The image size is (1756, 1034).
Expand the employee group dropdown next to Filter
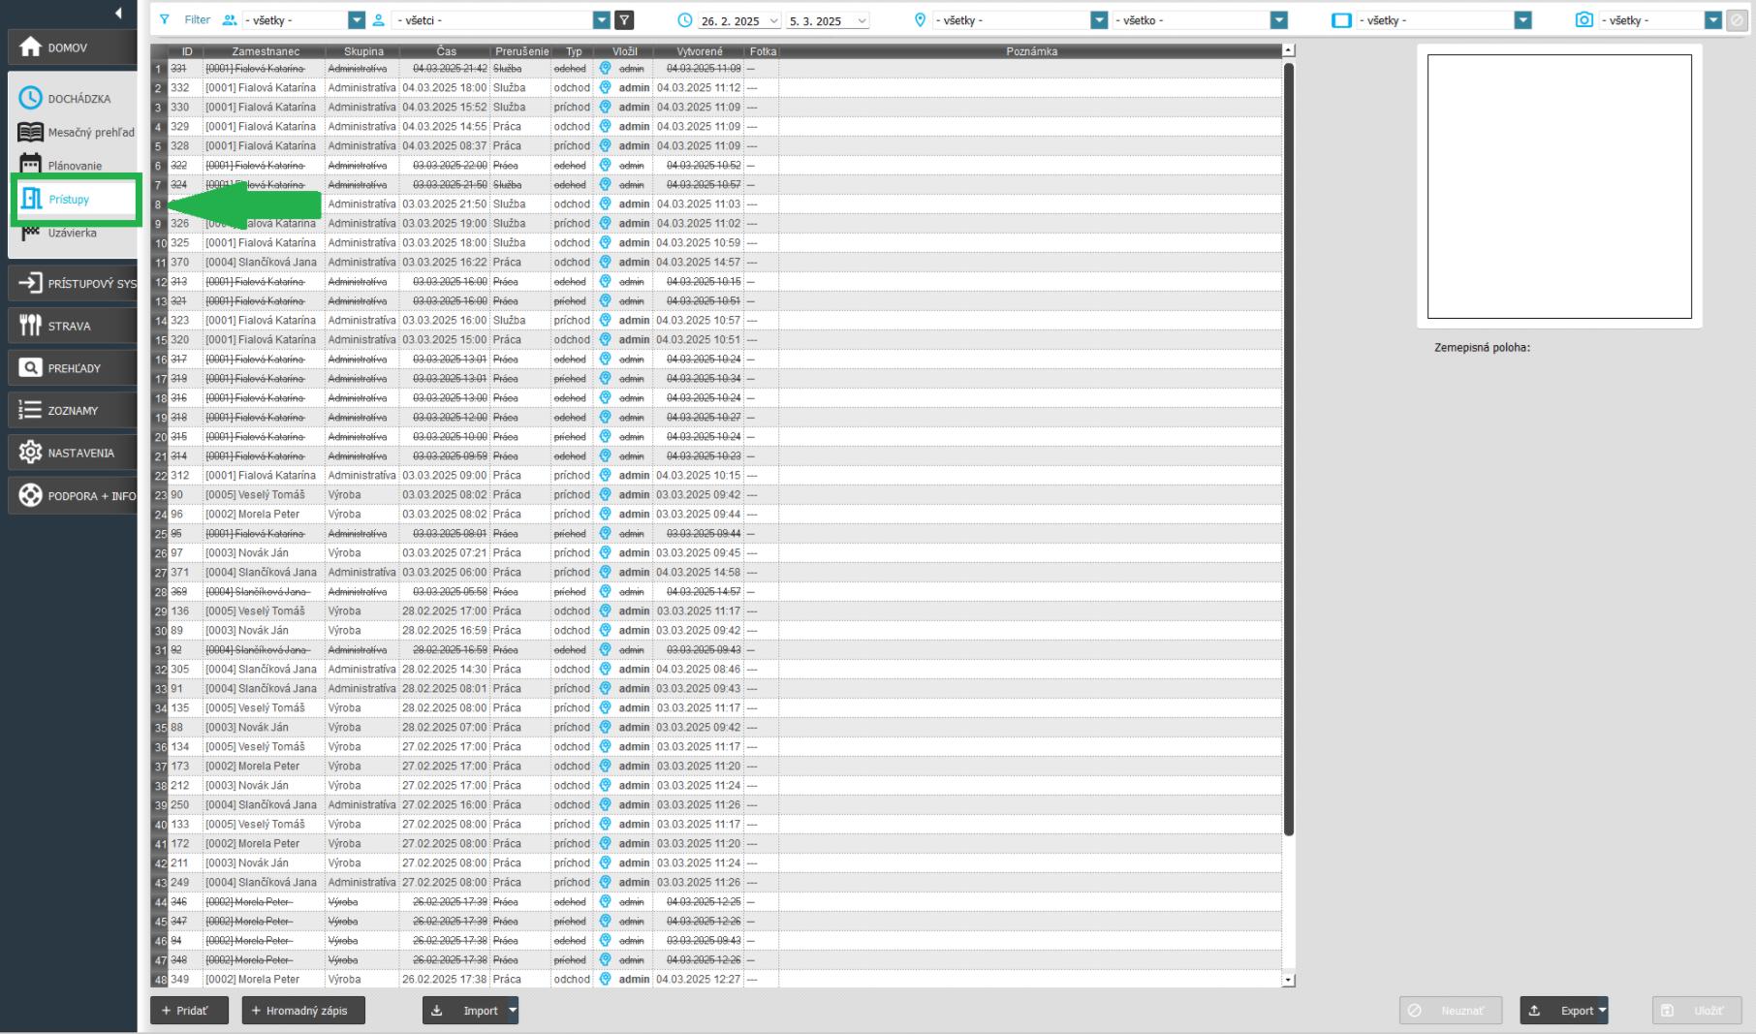pyautogui.click(x=356, y=20)
